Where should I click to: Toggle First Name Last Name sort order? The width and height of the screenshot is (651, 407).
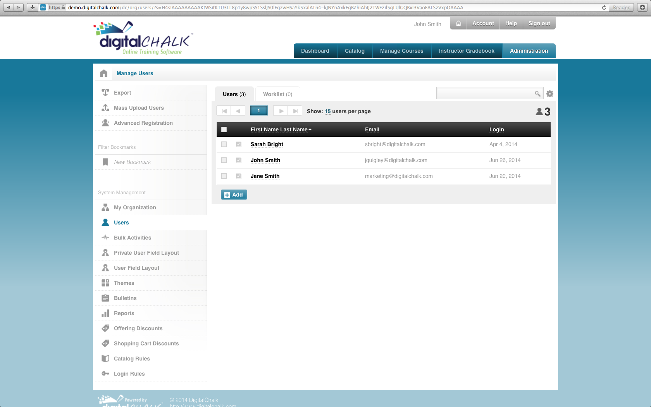[280, 129]
